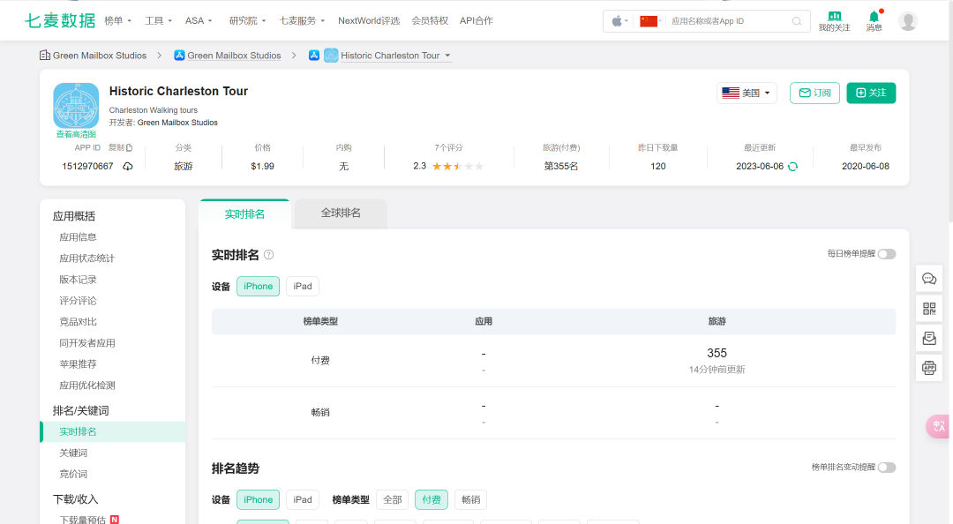Open the ASA dropdown menu
953x524 pixels.
click(x=199, y=20)
